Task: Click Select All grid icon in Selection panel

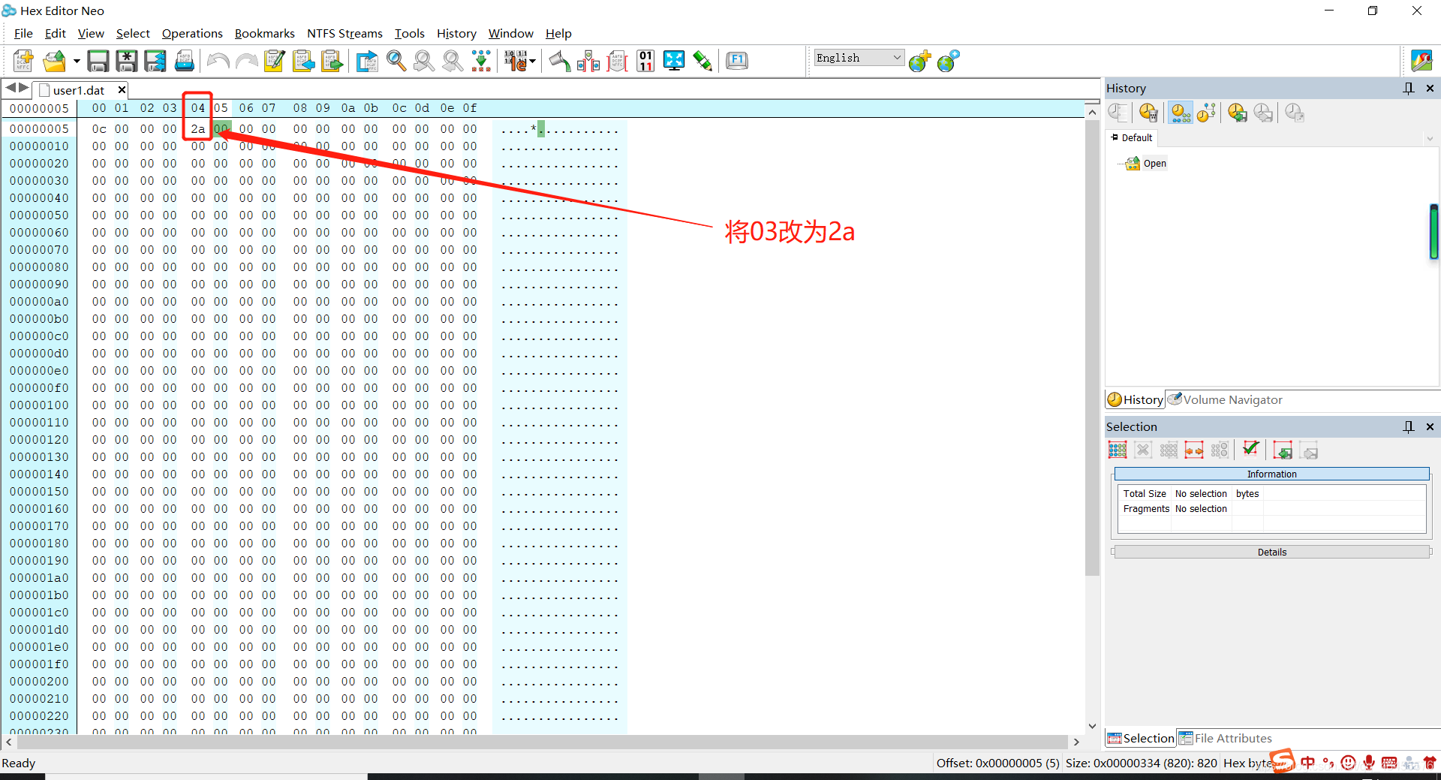Action: click(1118, 450)
